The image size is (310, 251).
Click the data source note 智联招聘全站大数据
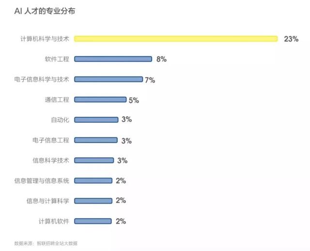pos(57,243)
